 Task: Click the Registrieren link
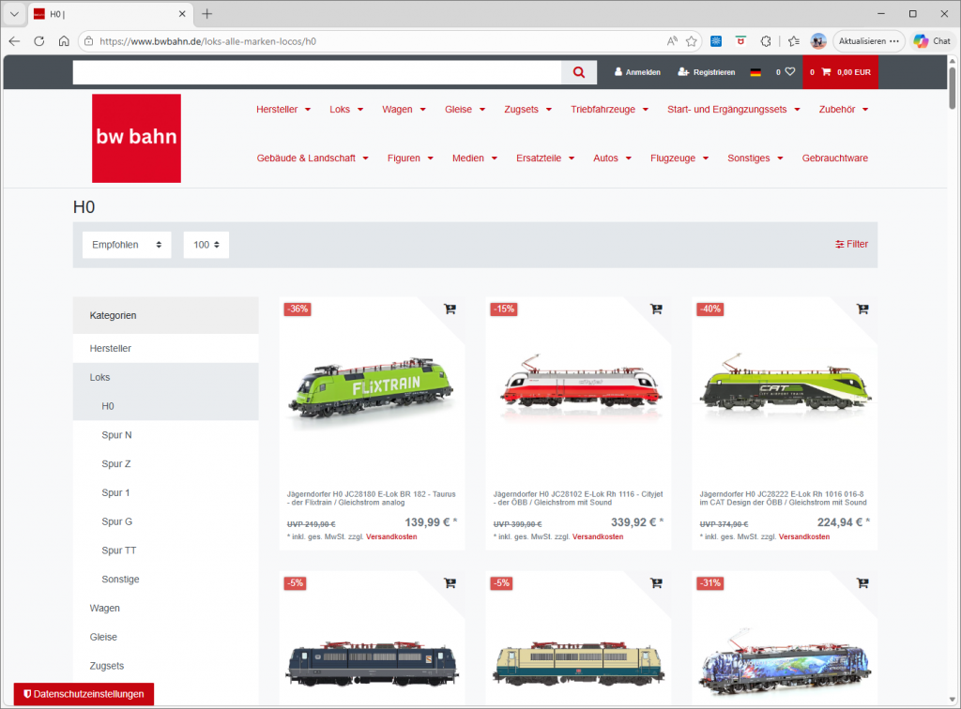706,72
